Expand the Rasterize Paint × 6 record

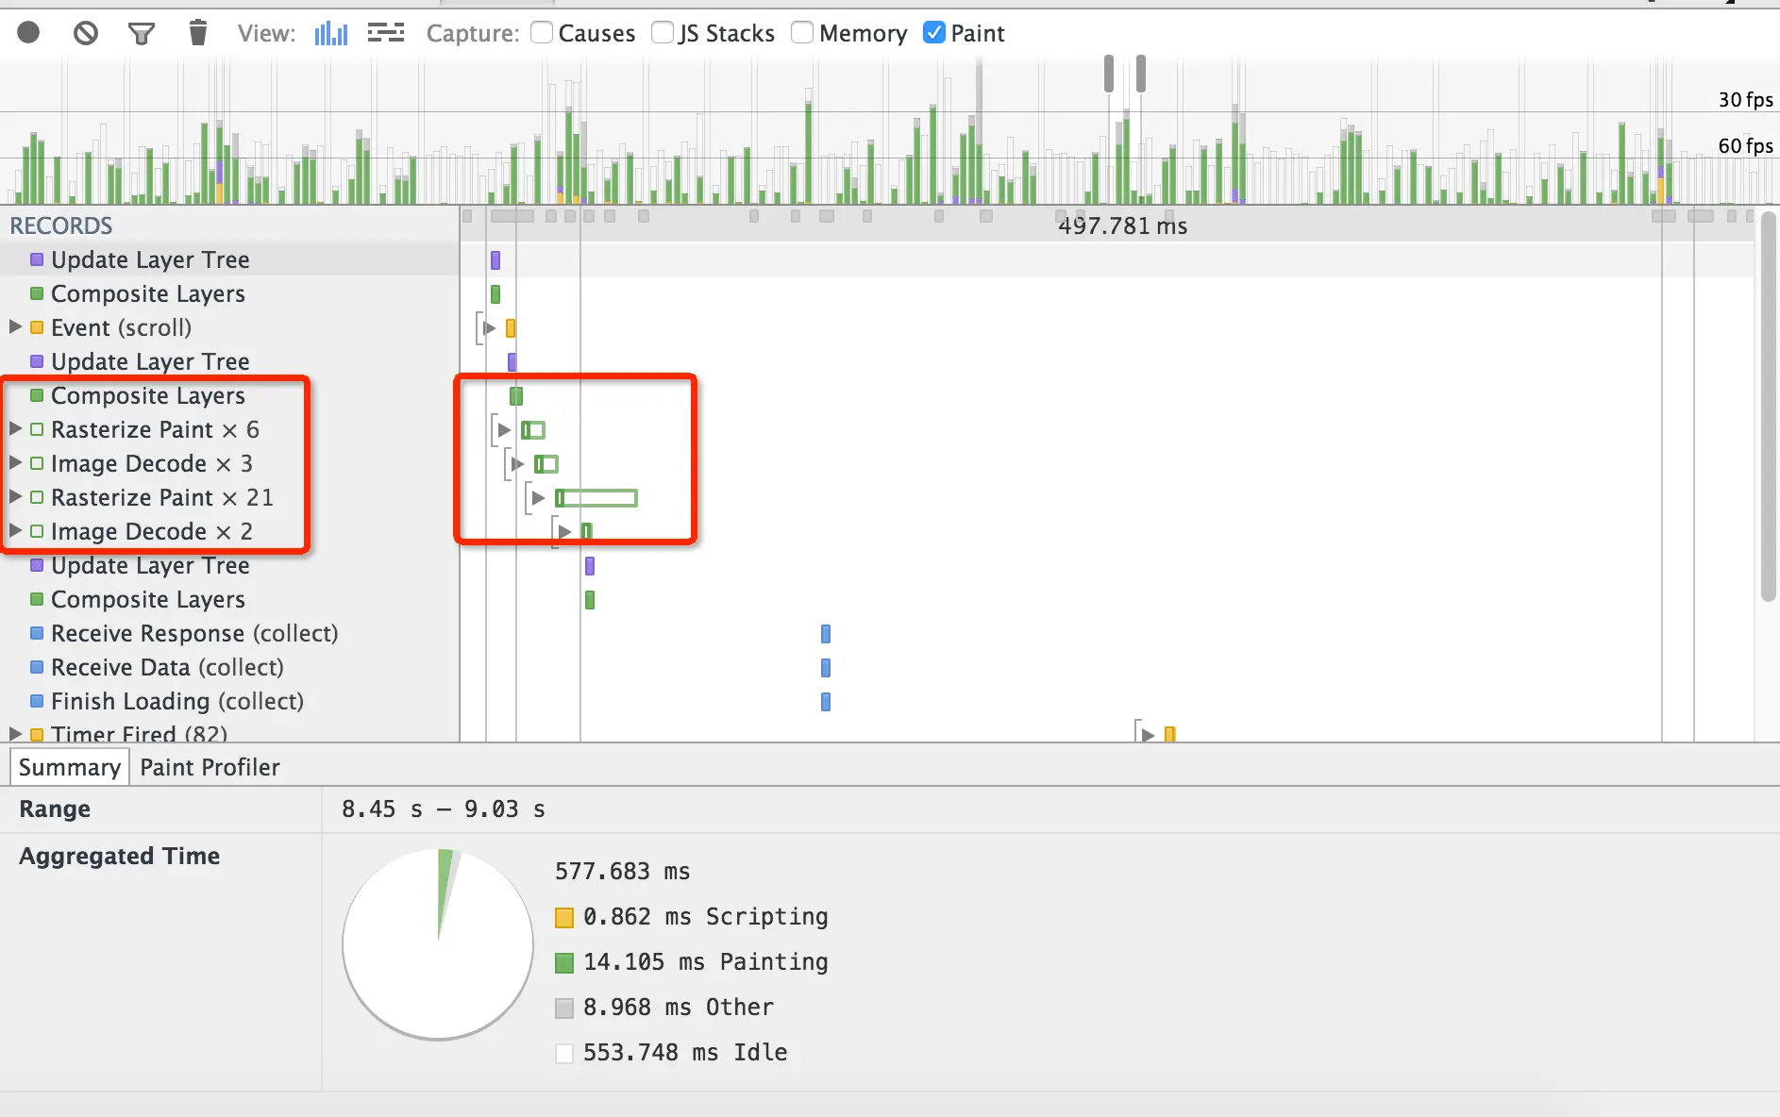coord(15,428)
